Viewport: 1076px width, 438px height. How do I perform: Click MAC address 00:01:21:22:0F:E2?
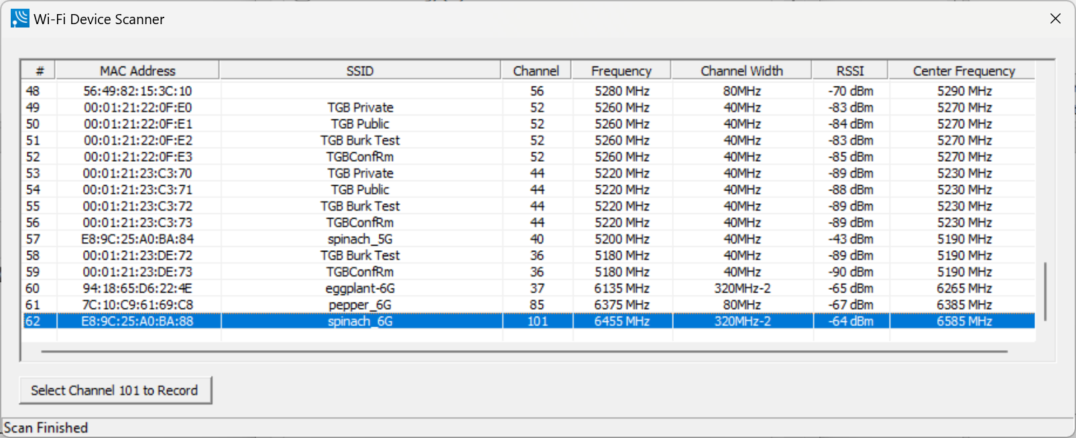point(137,140)
